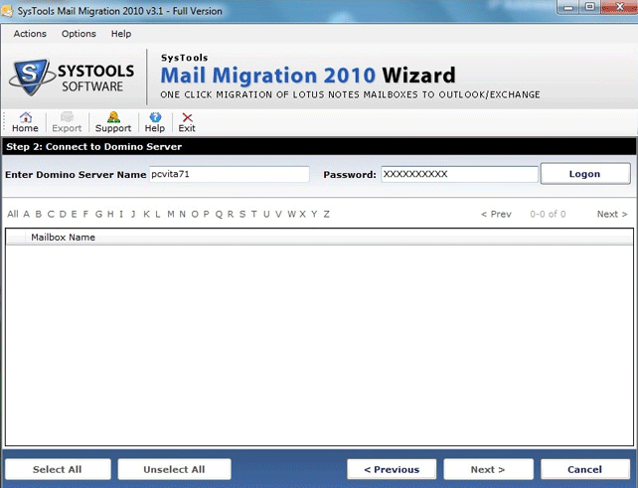The height and width of the screenshot is (488, 638).
Task: Go back with the Previous button
Action: click(392, 469)
